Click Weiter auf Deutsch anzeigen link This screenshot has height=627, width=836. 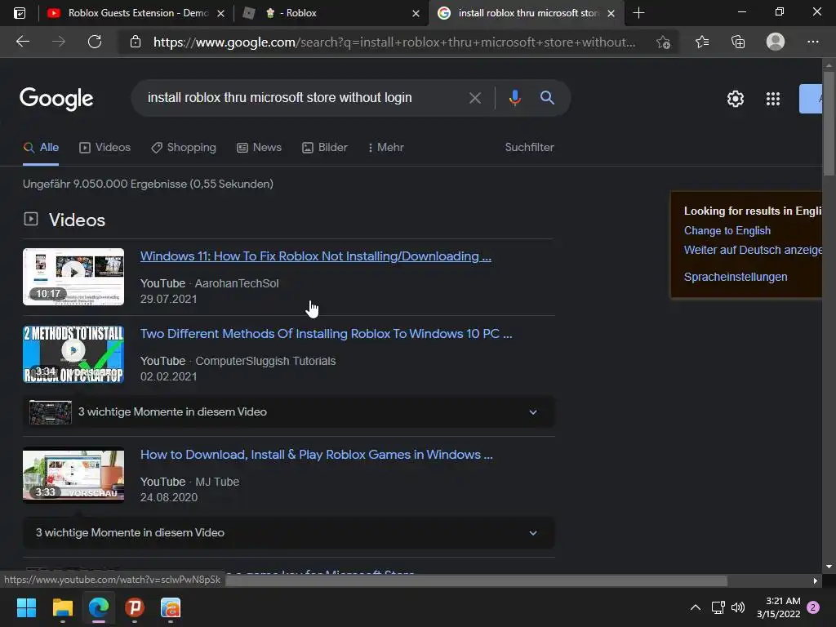click(x=753, y=250)
